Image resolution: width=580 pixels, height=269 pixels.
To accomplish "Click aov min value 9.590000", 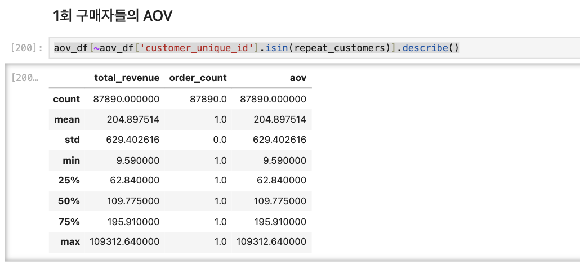I will 285,160.
